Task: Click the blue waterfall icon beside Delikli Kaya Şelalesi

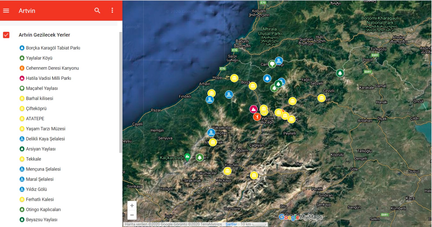Action: pyautogui.click(x=22, y=139)
